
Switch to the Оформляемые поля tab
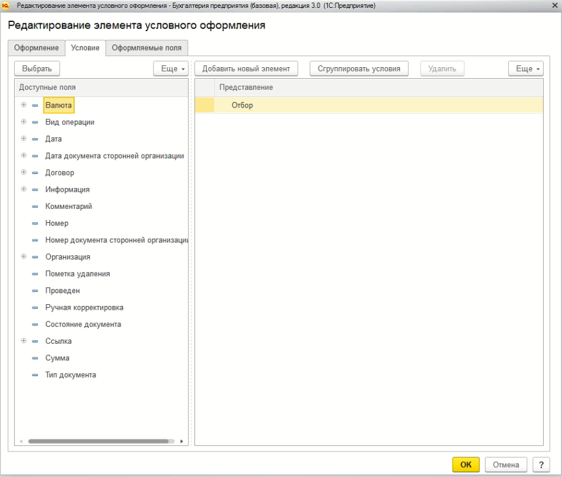pos(147,48)
